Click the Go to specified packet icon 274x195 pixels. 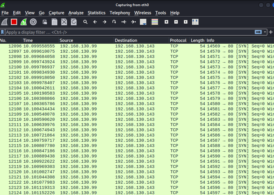pos(114,22)
